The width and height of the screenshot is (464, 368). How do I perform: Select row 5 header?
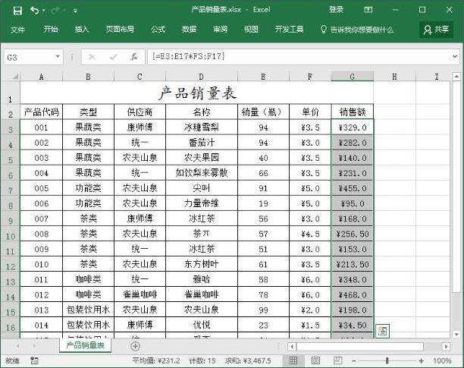[x=11, y=159]
